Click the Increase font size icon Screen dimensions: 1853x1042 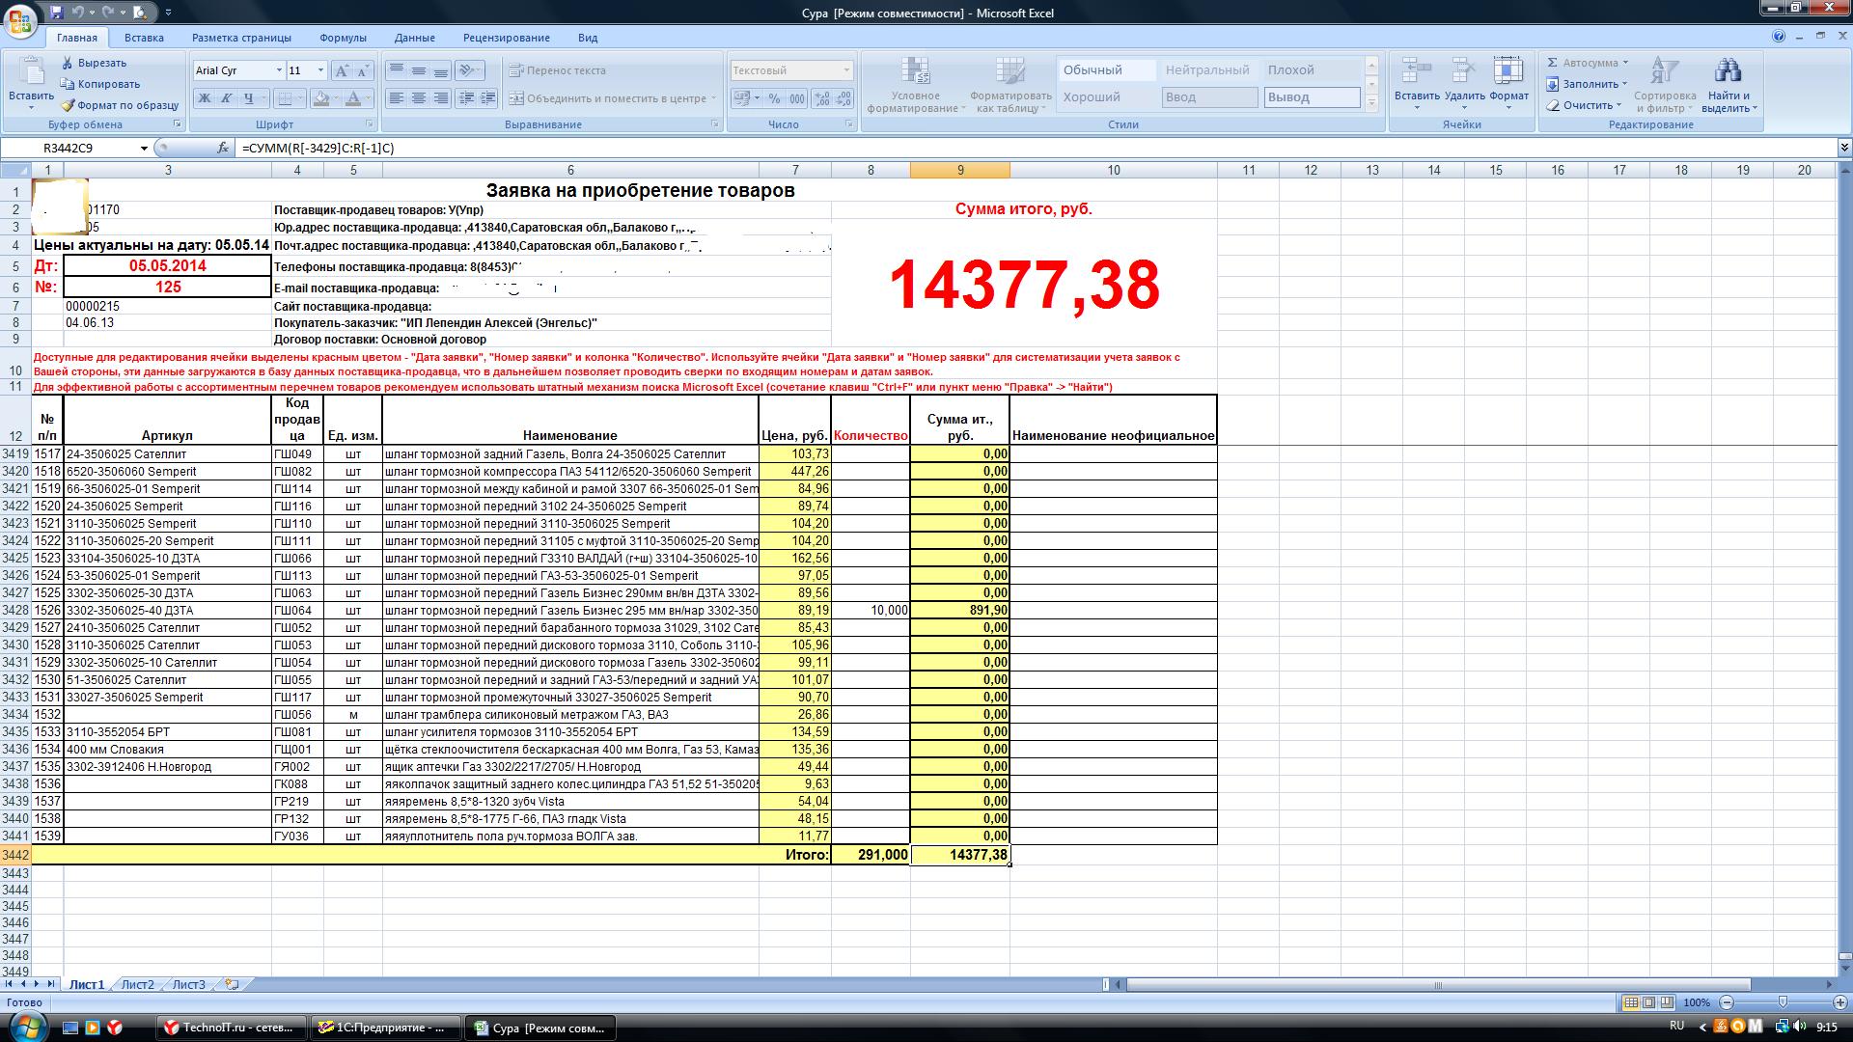point(342,70)
